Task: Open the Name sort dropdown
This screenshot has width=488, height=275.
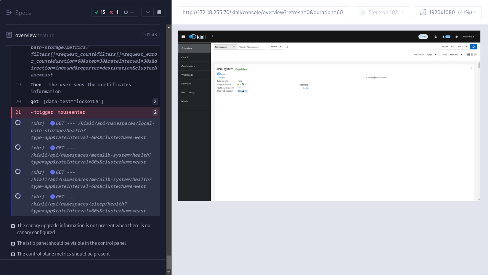Action: (277, 47)
